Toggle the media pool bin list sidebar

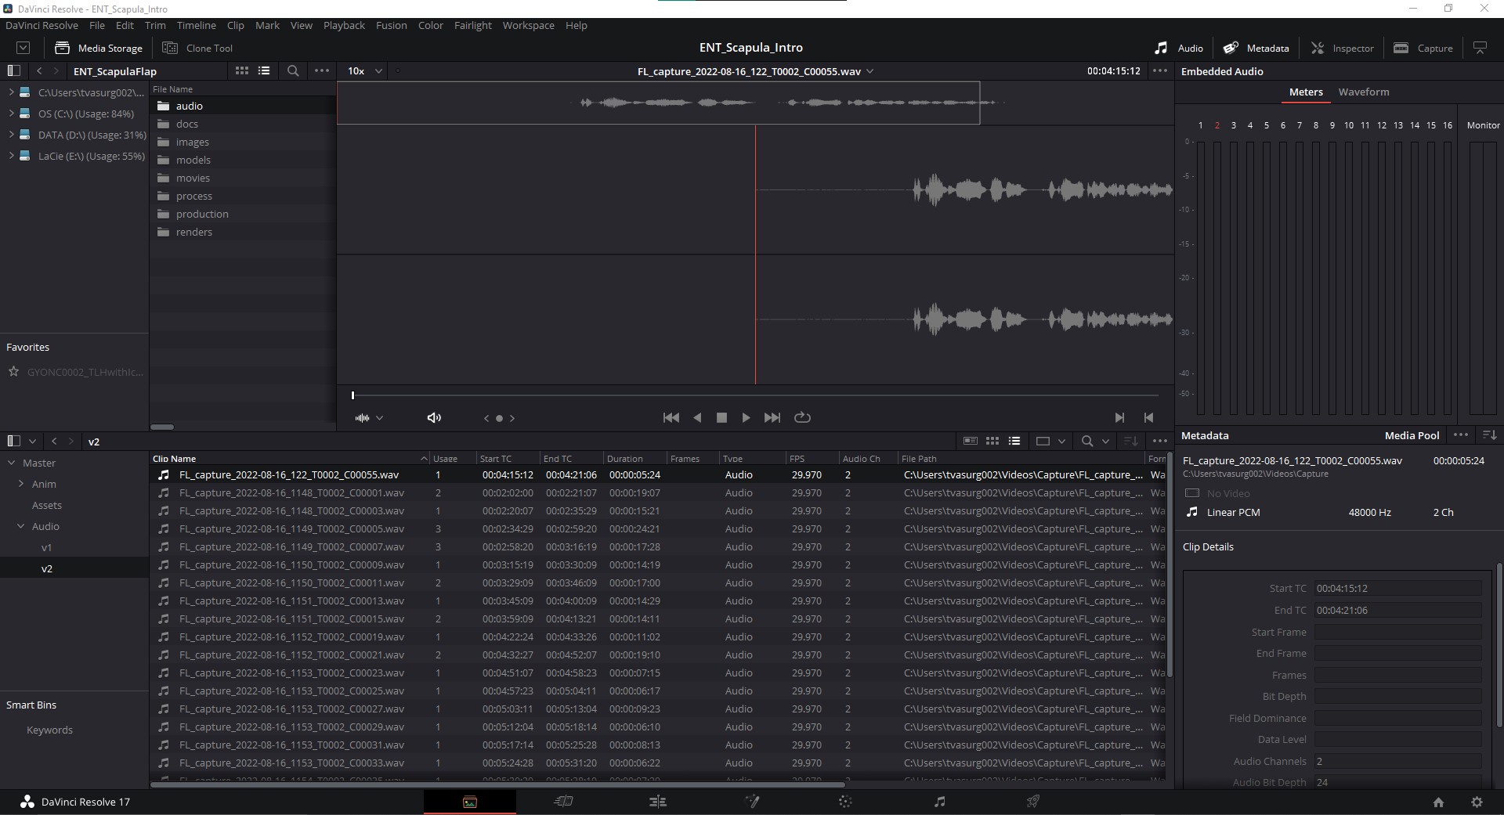point(13,441)
